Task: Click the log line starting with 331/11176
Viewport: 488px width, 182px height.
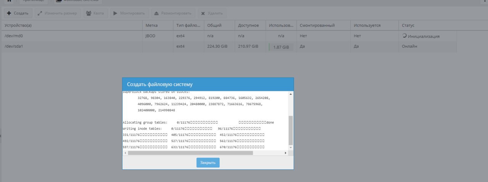Action: click(194, 134)
